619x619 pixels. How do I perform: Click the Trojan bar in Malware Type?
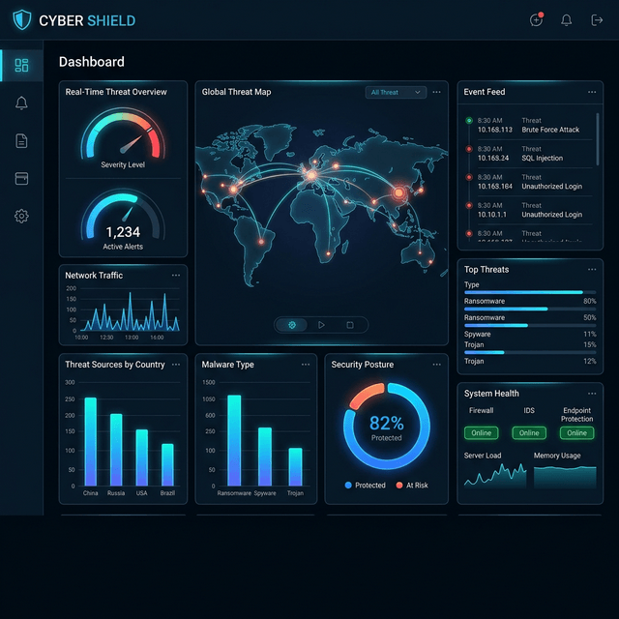pyautogui.click(x=295, y=466)
